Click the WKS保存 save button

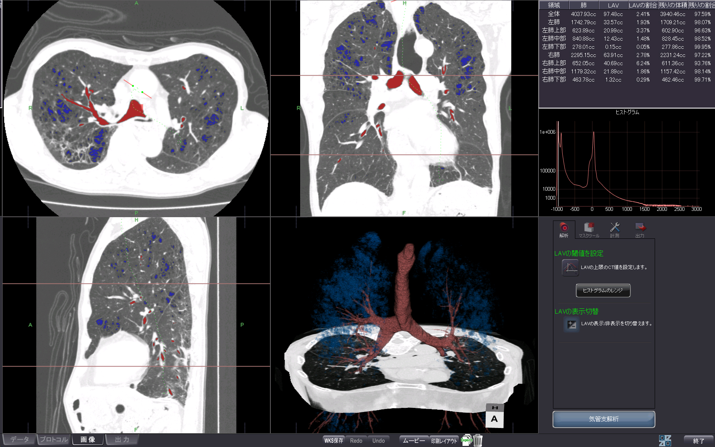(333, 441)
